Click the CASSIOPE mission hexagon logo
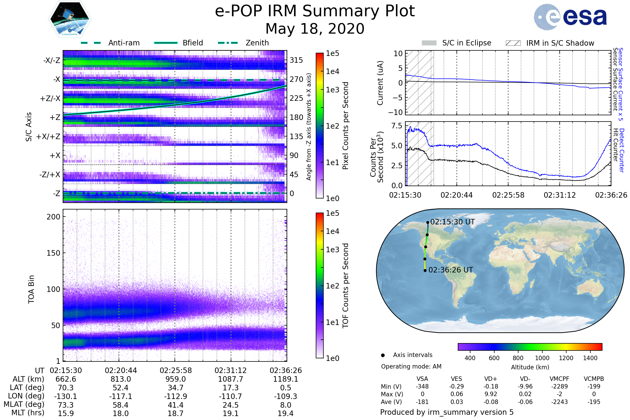The width and height of the screenshot is (630, 420). coord(70,19)
